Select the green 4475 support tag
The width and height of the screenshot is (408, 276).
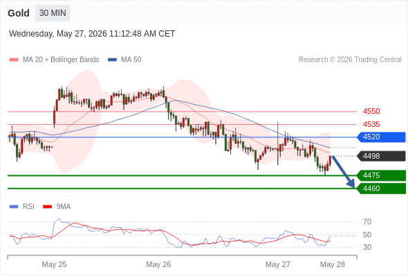tap(381, 175)
